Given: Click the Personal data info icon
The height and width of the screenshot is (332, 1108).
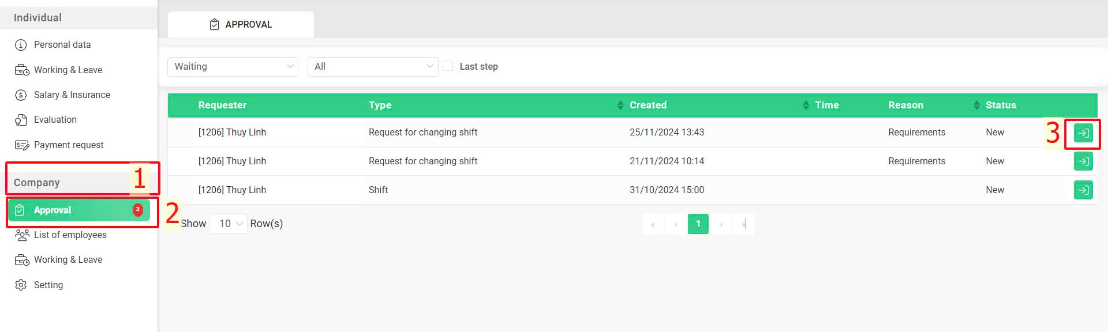Looking at the screenshot, I should click(21, 45).
